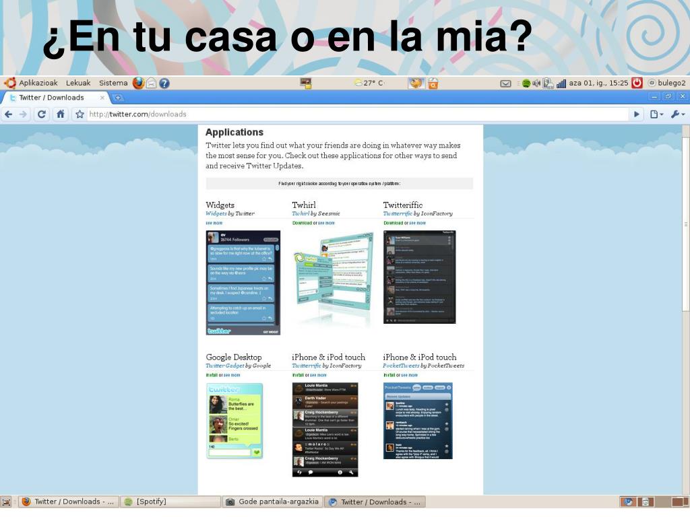Click the Widgets link by Twitter
Screen dimensions: 690x517
(216, 213)
